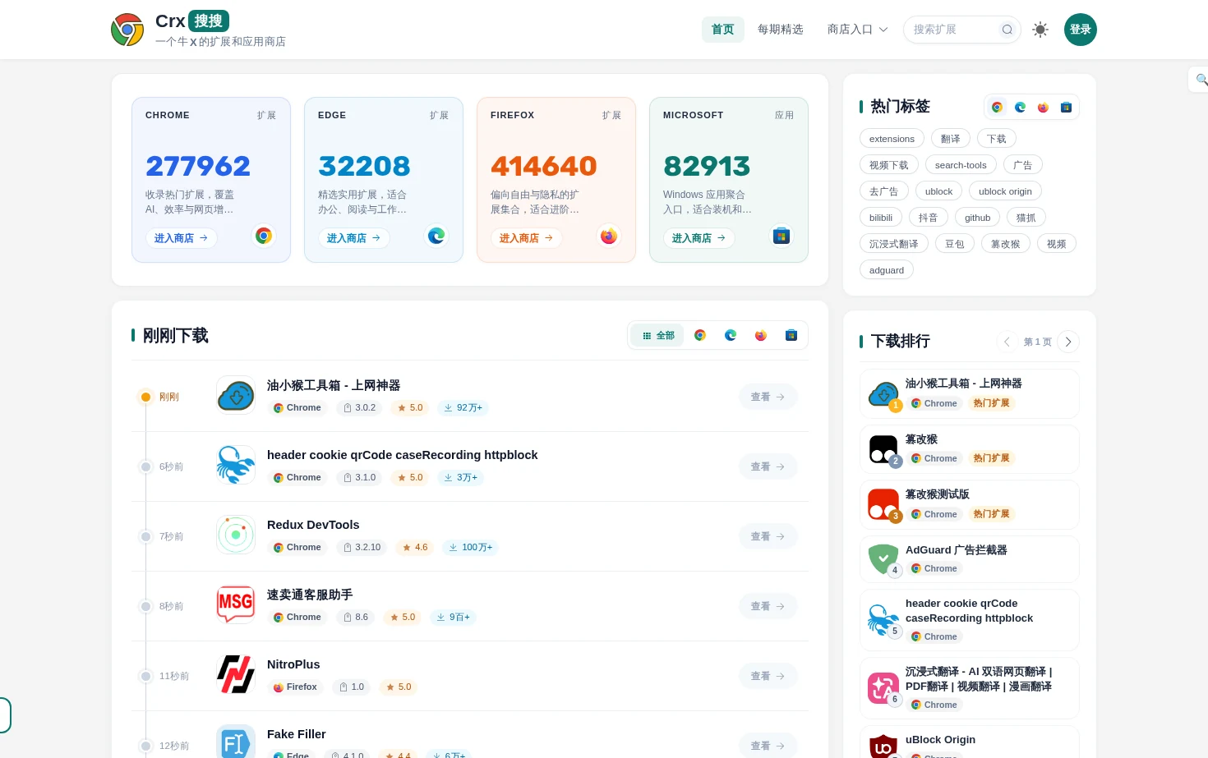This screenshot has height=758, width=1208.
Task: Open the 商店入口 dropdown menu
Action: 857,30
